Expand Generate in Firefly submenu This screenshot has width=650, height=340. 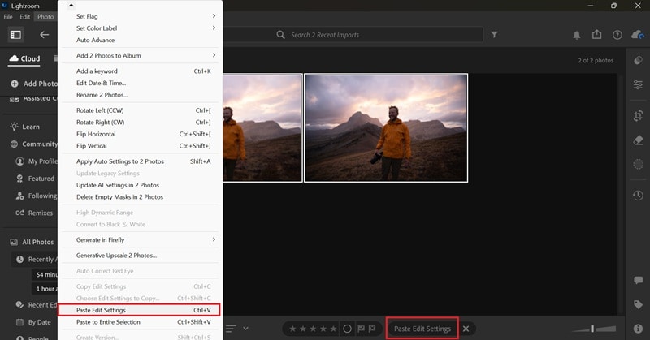pos(214,239)
